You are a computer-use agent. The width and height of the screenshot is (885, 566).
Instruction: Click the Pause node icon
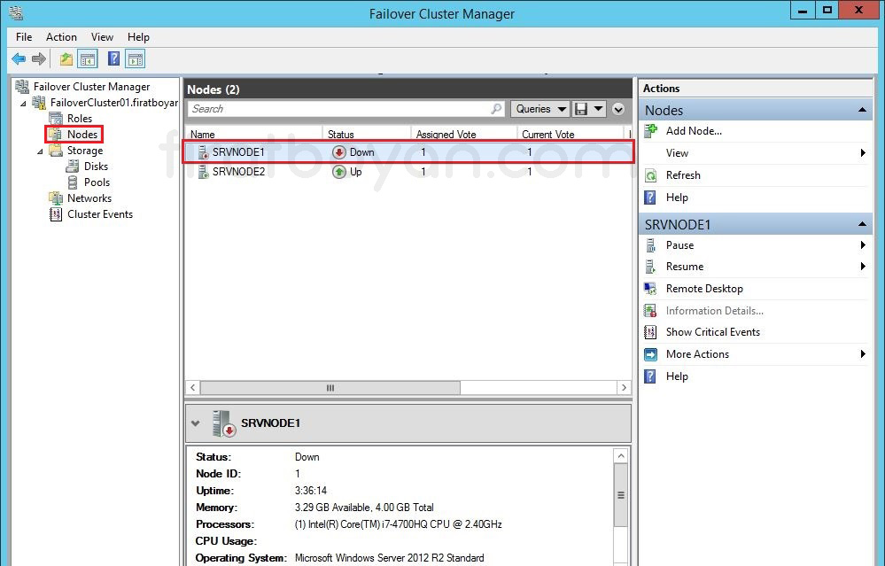click(x=650, y=245)
